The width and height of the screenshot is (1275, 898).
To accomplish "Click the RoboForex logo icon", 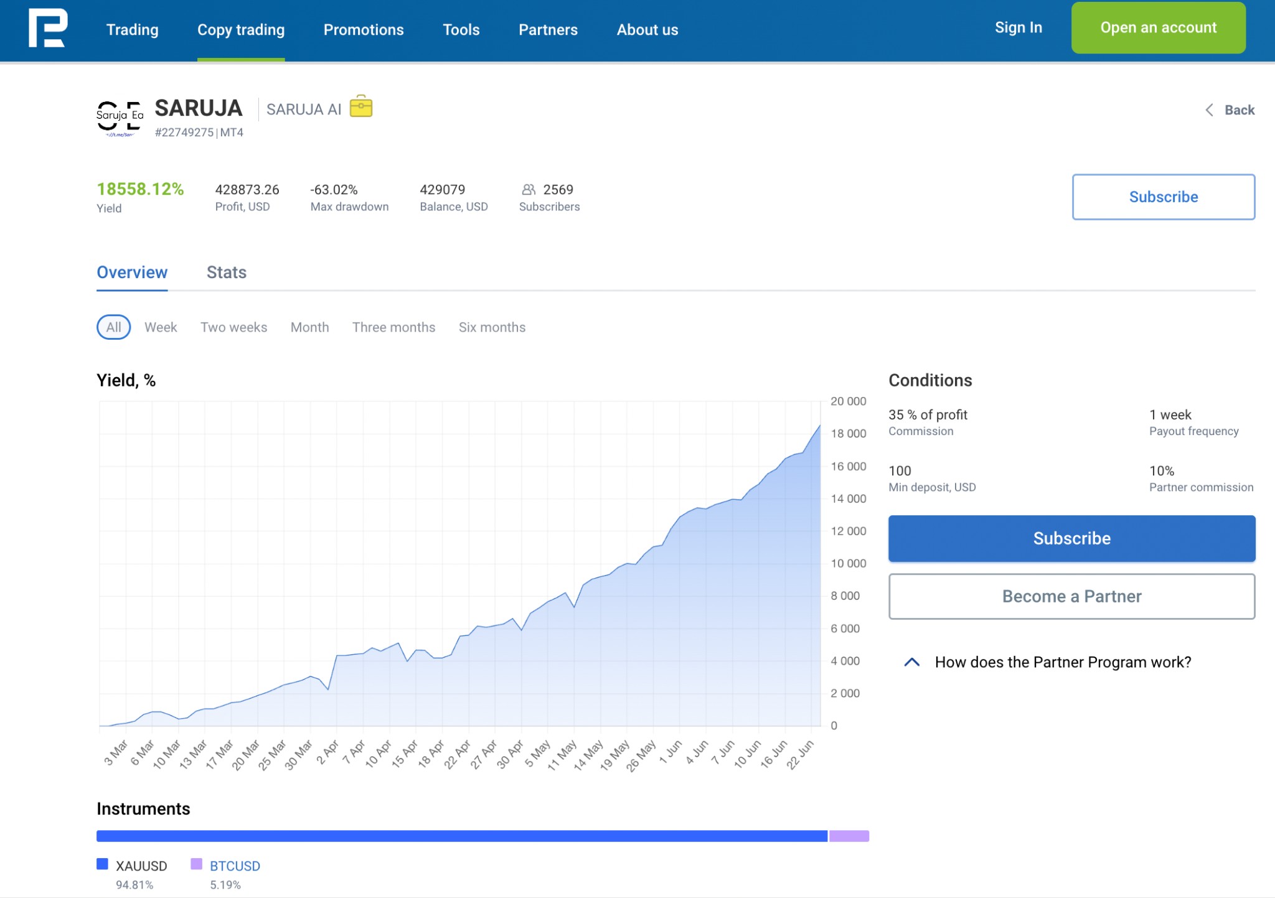I will (x=48, y=28).
